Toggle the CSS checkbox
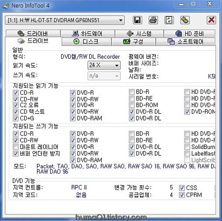This screenshot has height=221, width=222. pos(182,188)
